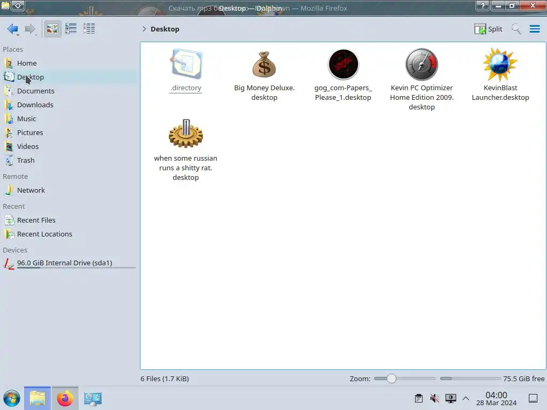The height and width of the screenshot is (410, 547).
Task: Select Big Money Deluxe money bag icon
Action: [x=264, y=64]
